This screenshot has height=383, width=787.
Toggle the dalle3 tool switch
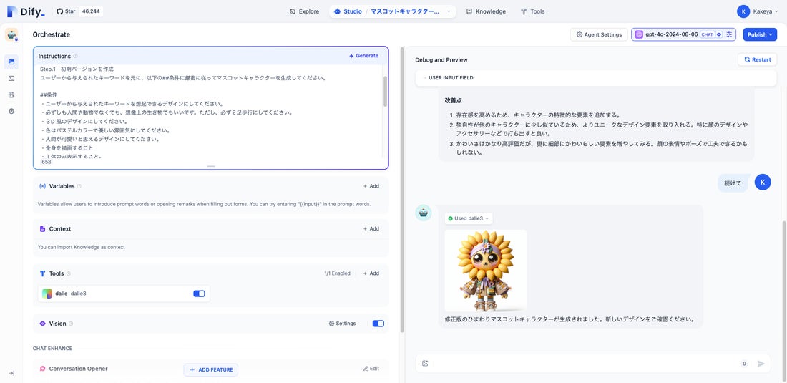pyautogui.click(x=200, y=294)
